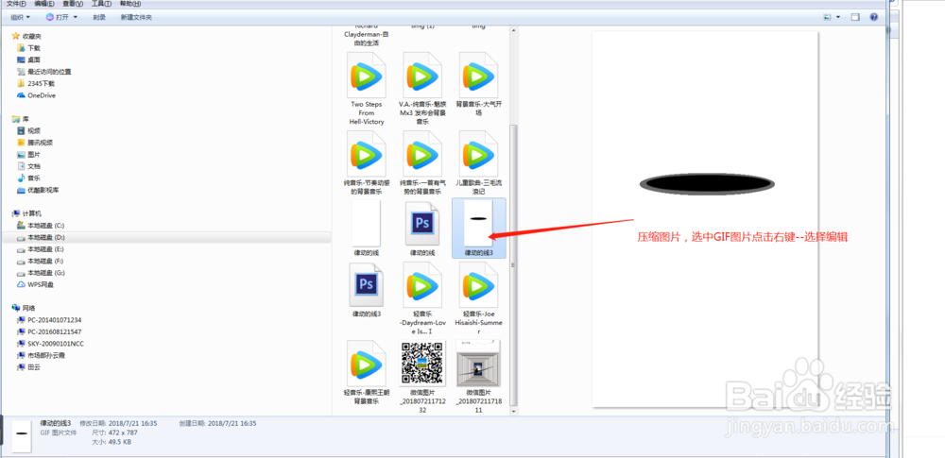Viewport: 945px width, 458px height.
Task: Open 本地磁盘 (G:)
Action: (x=41, y=272)
